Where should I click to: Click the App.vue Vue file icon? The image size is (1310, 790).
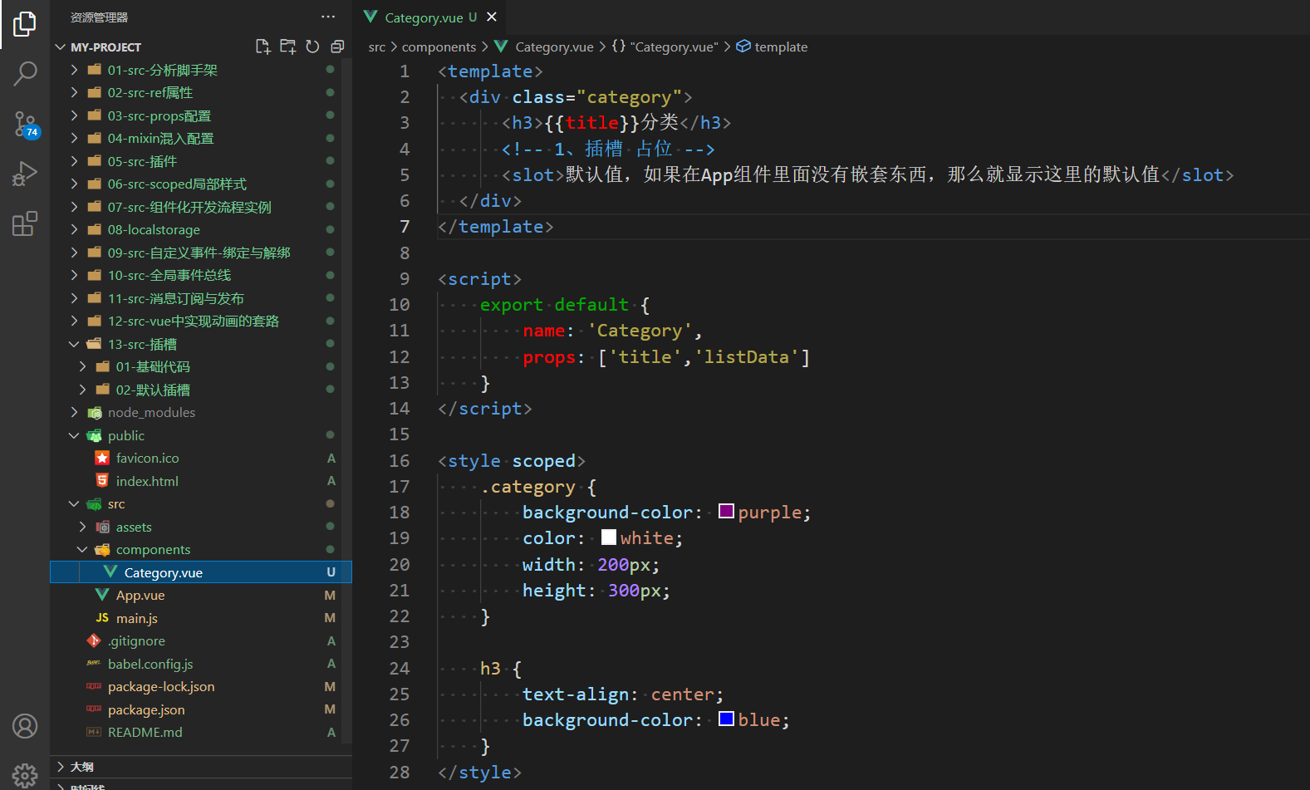[102, 595]
